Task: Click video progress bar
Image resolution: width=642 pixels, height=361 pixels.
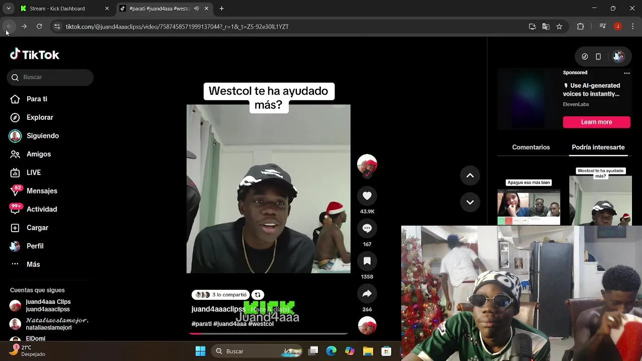Action: 268,333
